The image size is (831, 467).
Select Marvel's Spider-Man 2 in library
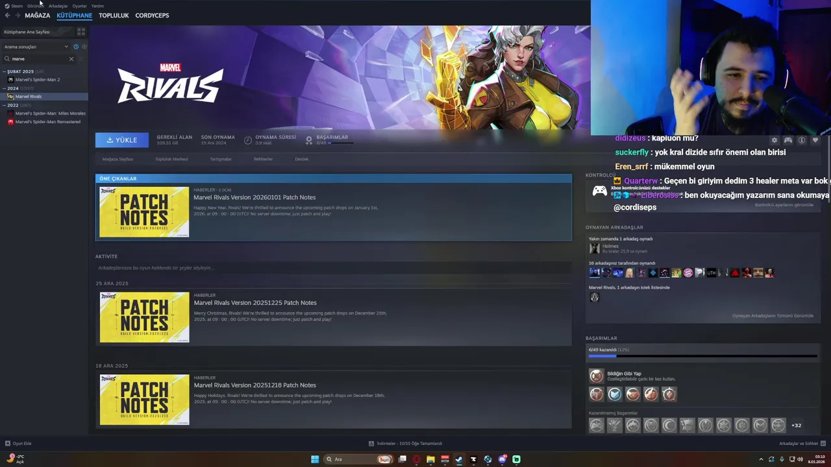pyautogui.click(x=37, y=80)
